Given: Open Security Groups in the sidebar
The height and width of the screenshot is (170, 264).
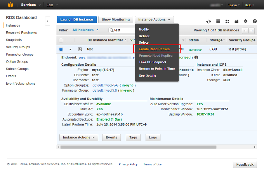Looking at the screenshot, I should tap(18, 47).
